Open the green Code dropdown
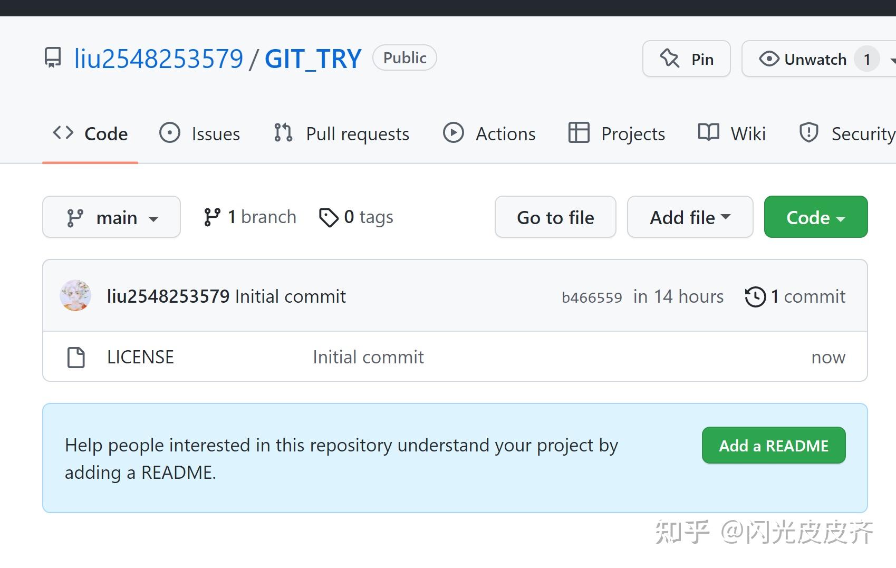Screen dimensions: 896x568 815,217
